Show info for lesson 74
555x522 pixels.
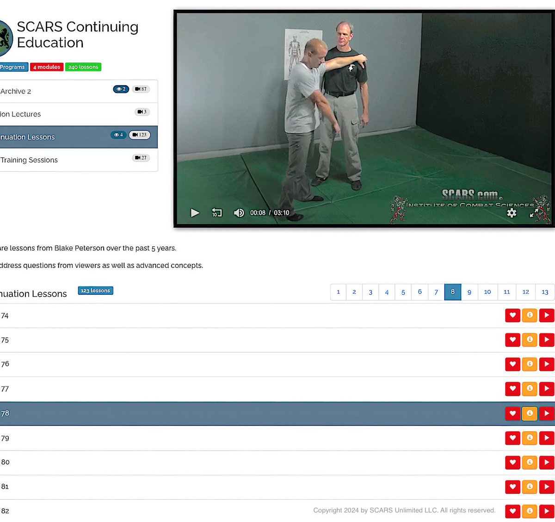point(530,316)
